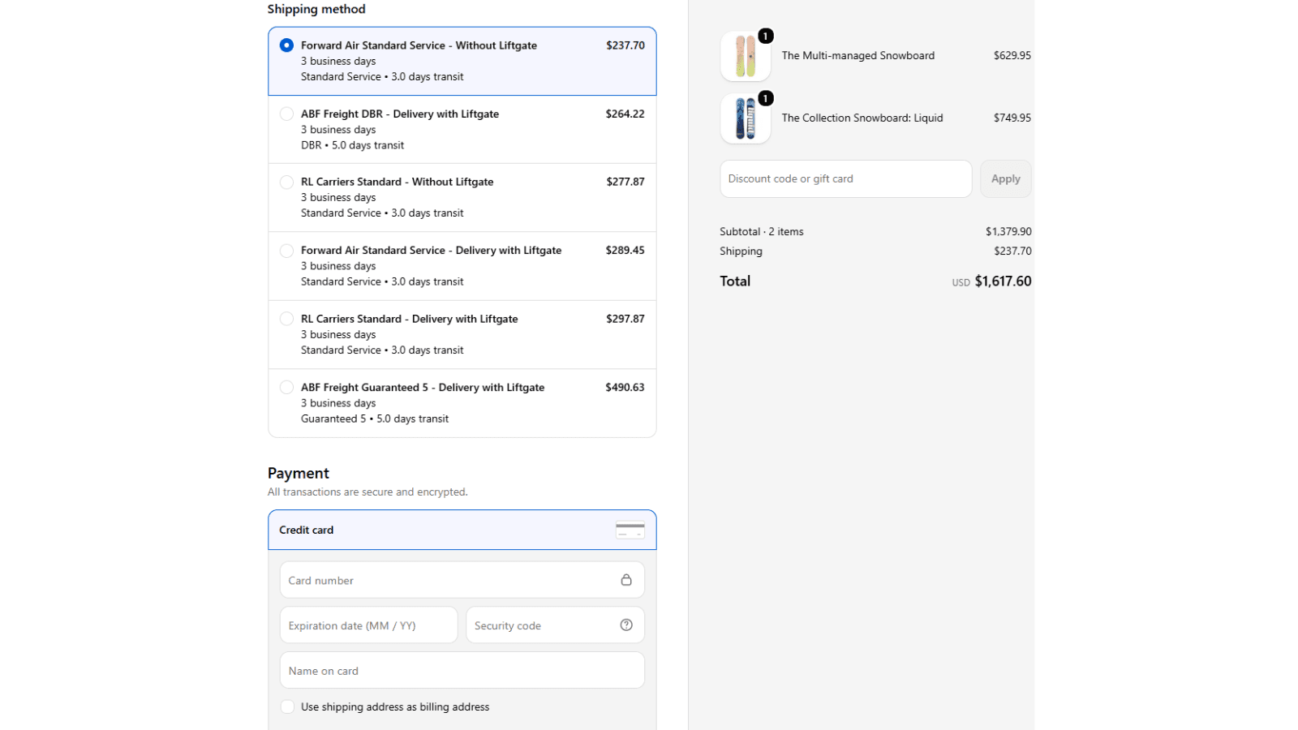
Task: Click the security code help question icon
Action: (x=626, y=625)
